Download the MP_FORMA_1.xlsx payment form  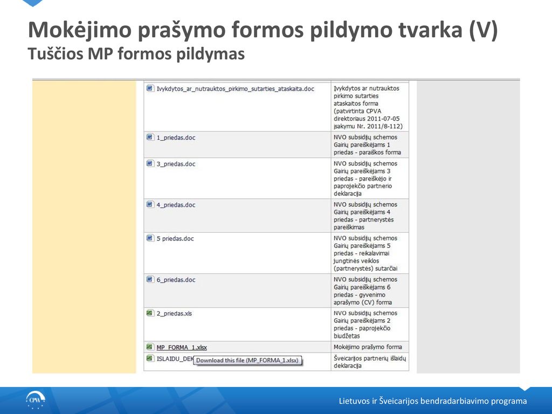[182, 348]
